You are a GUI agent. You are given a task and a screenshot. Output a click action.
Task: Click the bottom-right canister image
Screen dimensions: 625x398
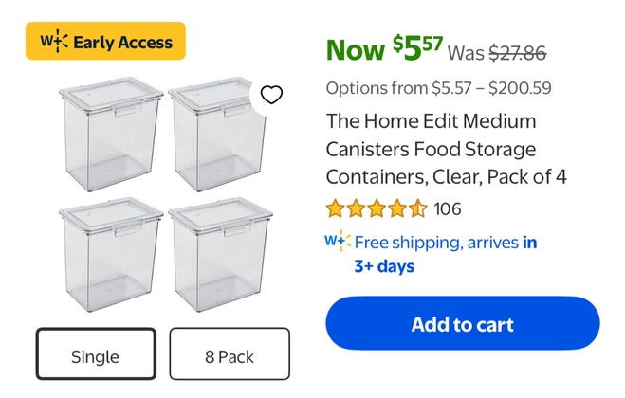tap(214, 254)
